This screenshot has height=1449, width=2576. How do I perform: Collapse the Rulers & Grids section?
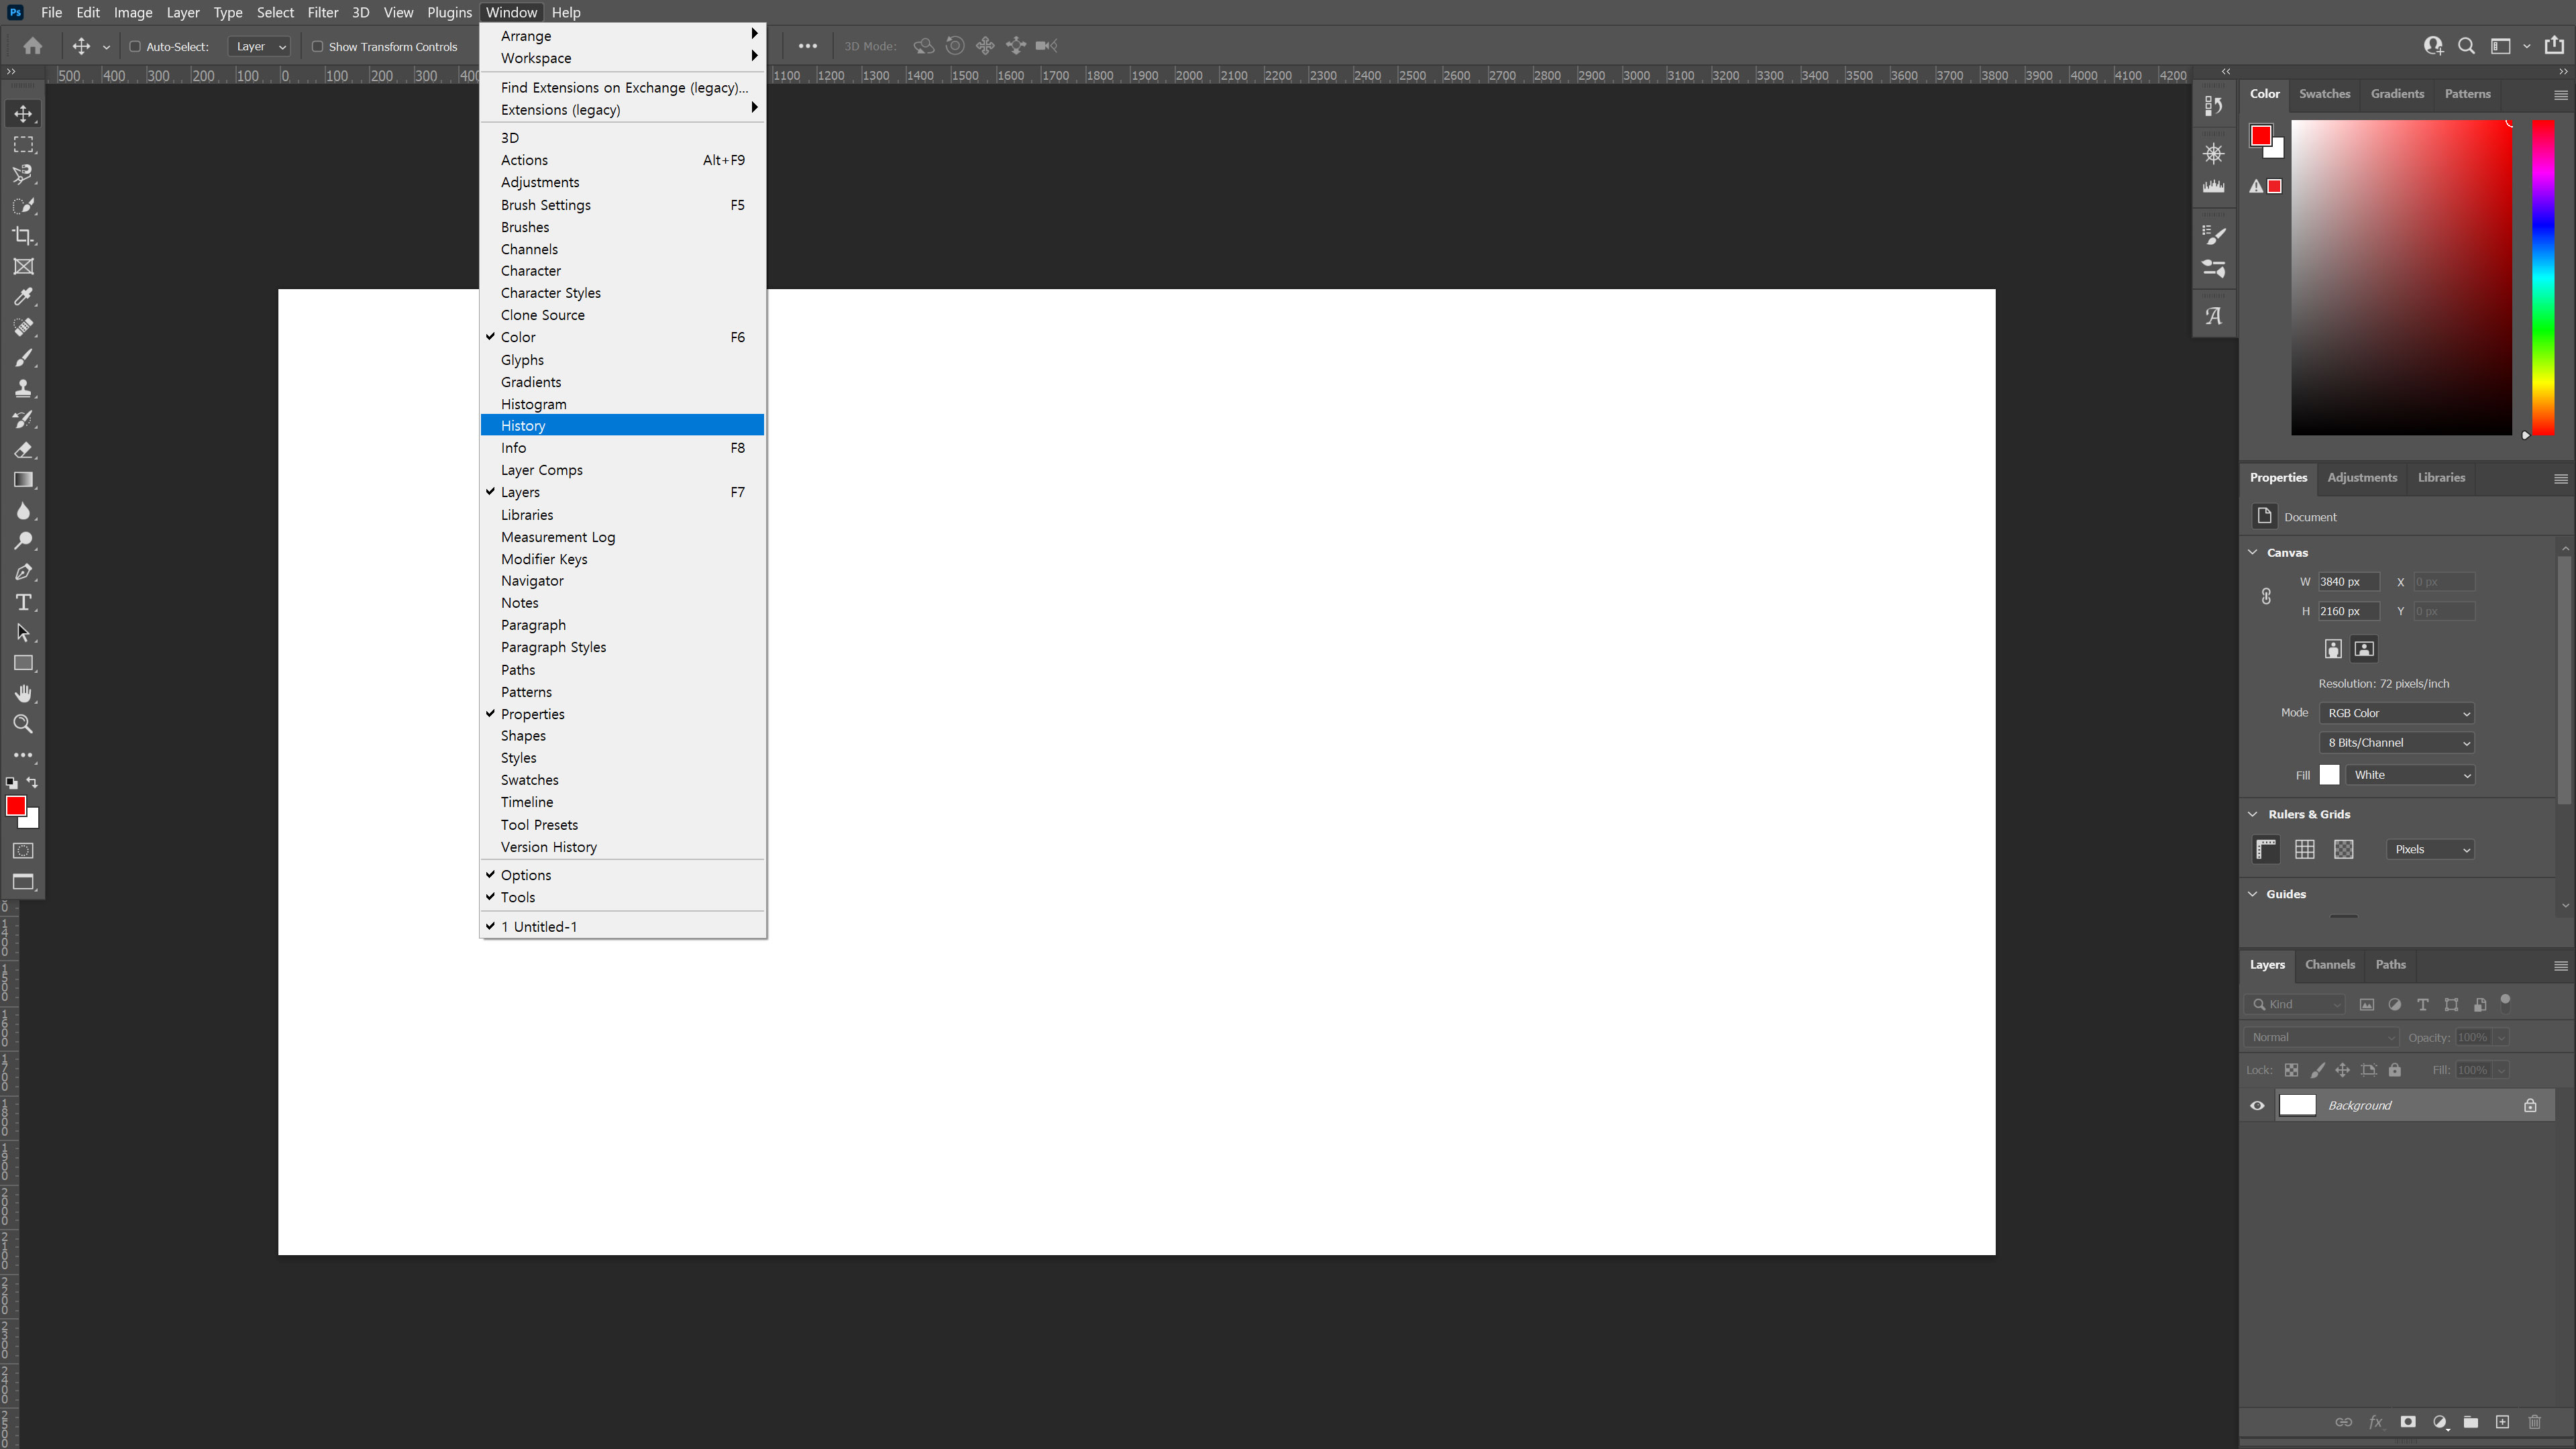click(x=2253, y=814)
